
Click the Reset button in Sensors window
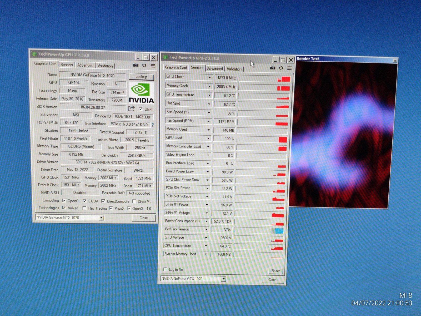coord(275,271)
